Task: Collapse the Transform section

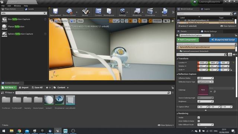Action: [x=177, y=59]
